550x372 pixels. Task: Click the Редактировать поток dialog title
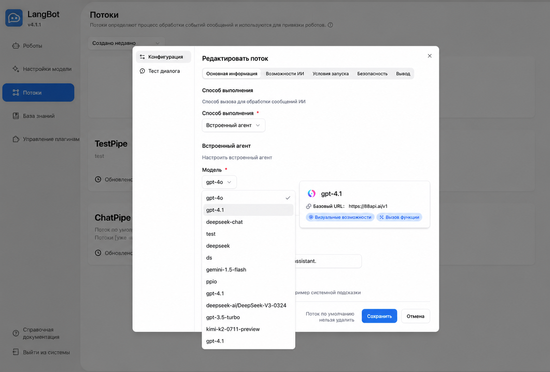tap(235, 58)
